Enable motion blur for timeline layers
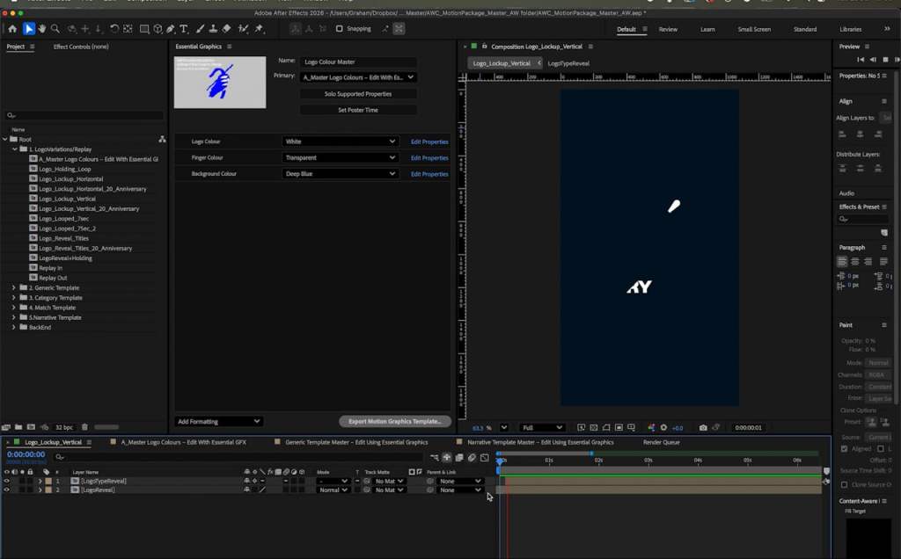The height and width of the screenshot is (559, 901). (472, 457)
